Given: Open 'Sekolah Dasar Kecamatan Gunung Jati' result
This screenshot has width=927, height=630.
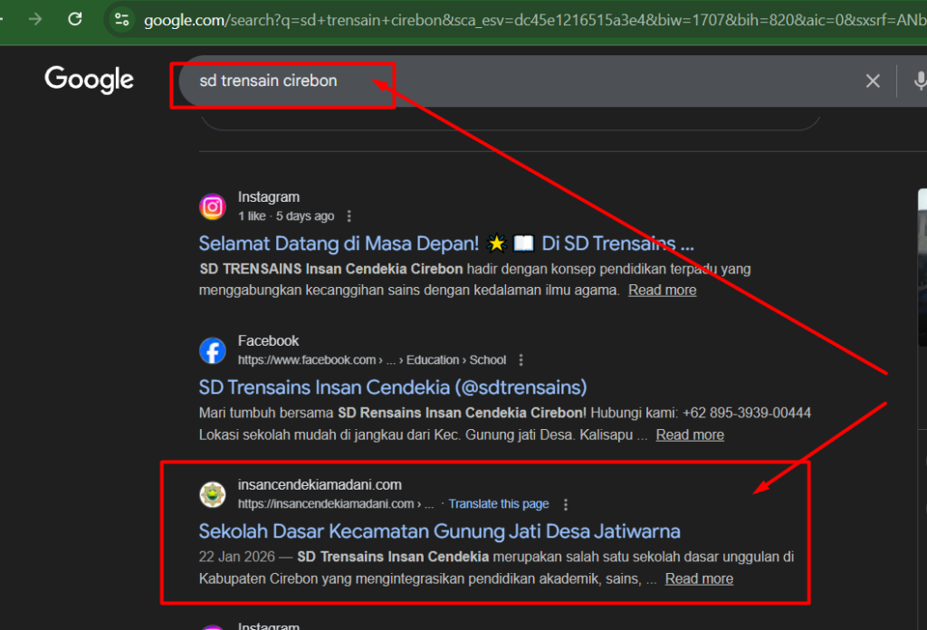Looking at the screenshot, I should (439, 531).
